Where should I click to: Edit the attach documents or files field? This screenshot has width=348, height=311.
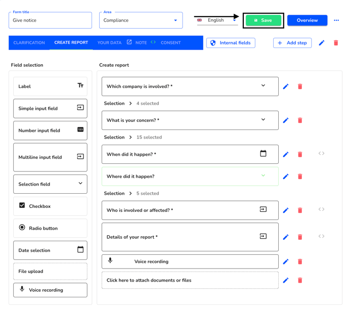click(x=286, y=280)
